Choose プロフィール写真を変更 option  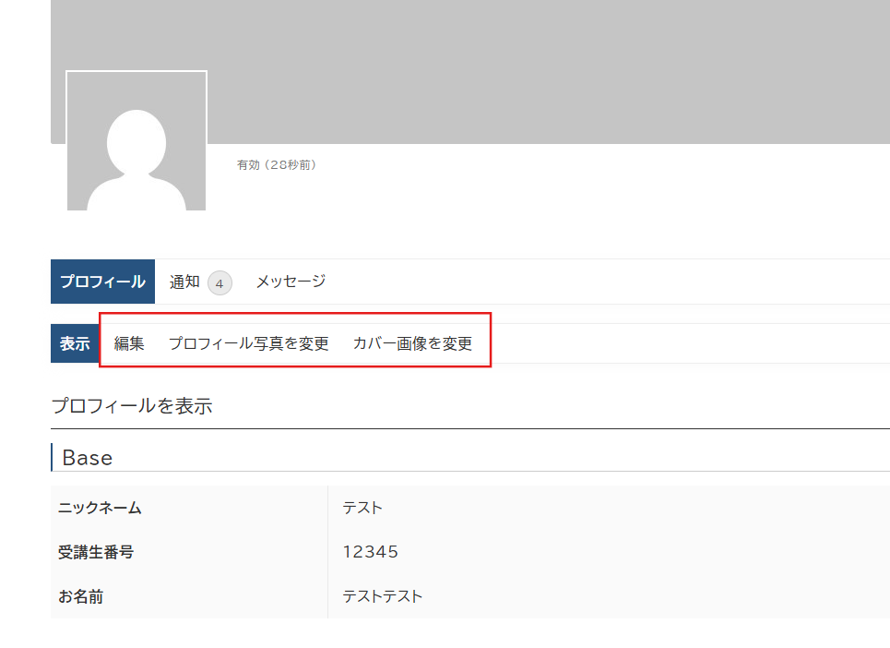click(248, 343)
